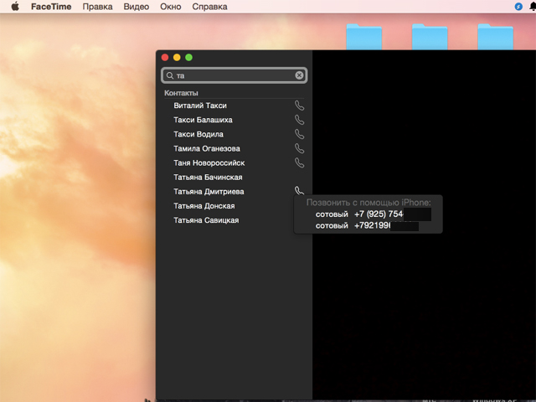Select contact Татьяна Дмитриева
The width and height of the screenshot is (536, 402).
pos(209,192)
